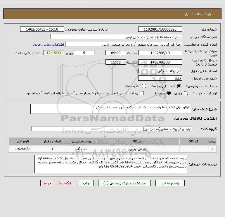Click the quantity cell showing 1
225x217 pixels.
pyautogui.click(x=52, y=149)
